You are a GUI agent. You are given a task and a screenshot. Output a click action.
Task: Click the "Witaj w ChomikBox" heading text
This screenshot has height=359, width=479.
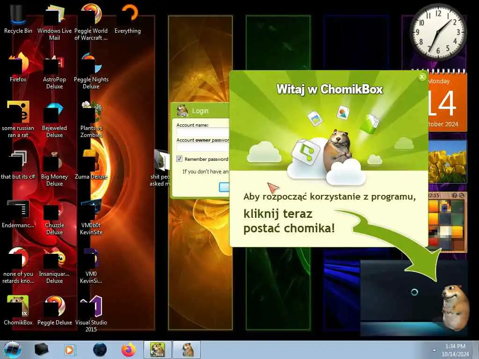[x=330, y=89]
